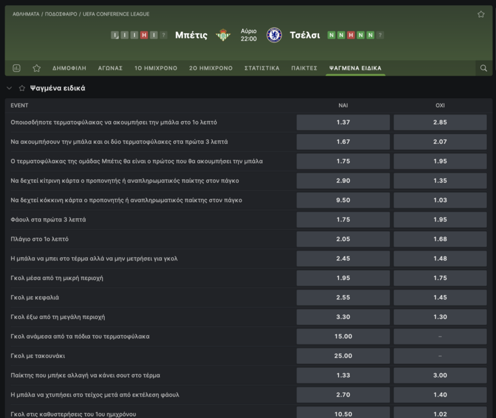Viewport: 496px width, 418px height.
Task: Switch to the ΔΗΜΟΦΙΛΗ tab
Action: (69, 68)
